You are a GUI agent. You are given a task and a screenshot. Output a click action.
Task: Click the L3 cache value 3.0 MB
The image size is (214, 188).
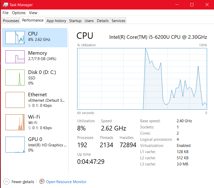182,164
